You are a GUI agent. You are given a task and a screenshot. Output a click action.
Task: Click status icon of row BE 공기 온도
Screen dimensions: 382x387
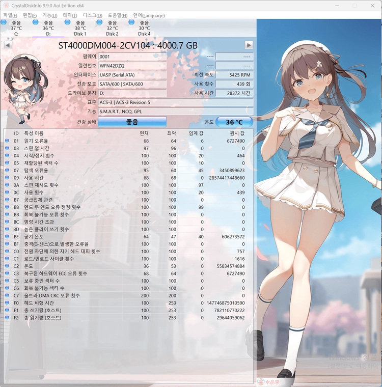point(7,236)
